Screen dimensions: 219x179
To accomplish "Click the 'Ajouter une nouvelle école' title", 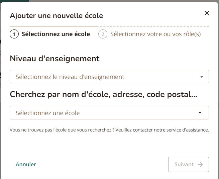I will coord(57,15).
